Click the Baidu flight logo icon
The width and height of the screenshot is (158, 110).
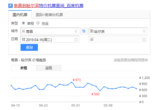pos(11,6)
